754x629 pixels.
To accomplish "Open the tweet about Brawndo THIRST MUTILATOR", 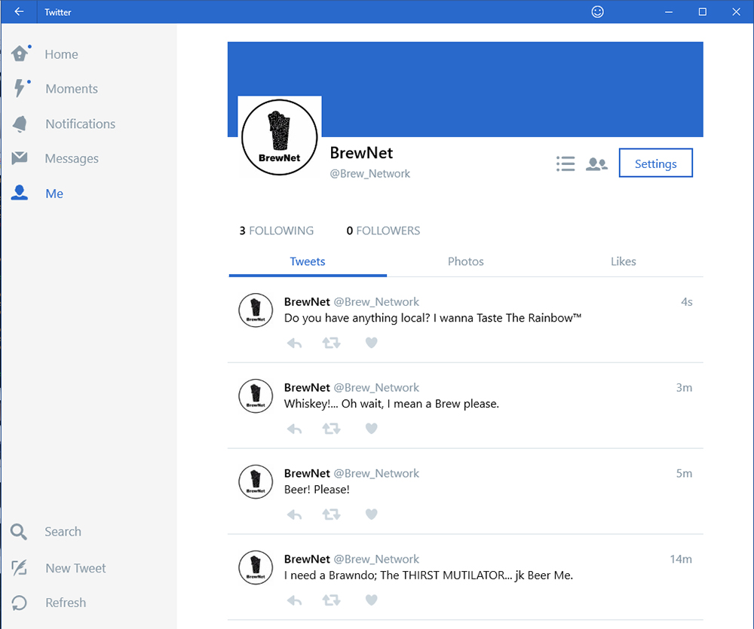I will tap(428, 576).
